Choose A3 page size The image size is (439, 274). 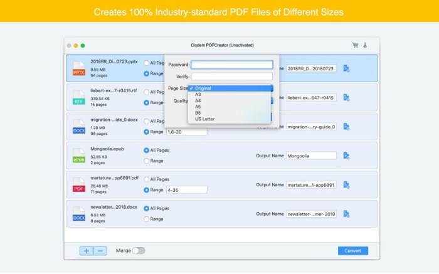click(230, 94)
